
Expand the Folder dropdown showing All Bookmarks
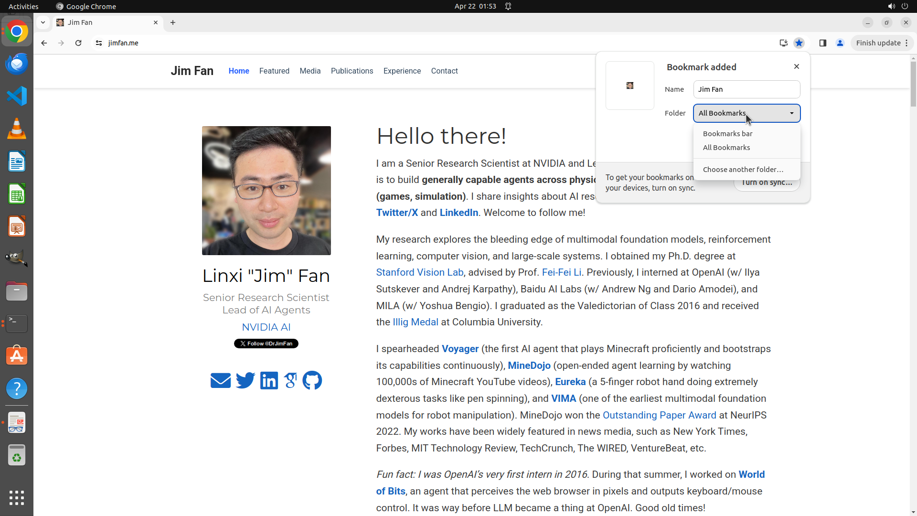(746, 113)
